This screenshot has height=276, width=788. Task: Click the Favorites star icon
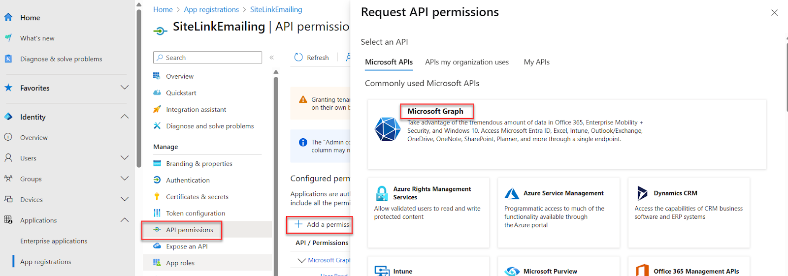(8, 88)
